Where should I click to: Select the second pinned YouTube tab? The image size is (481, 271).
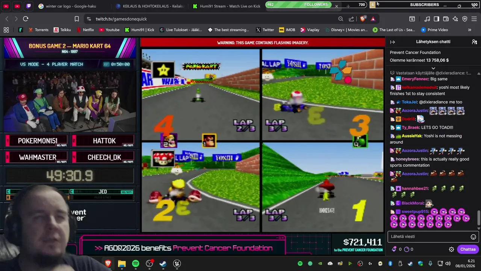point(17,6)
